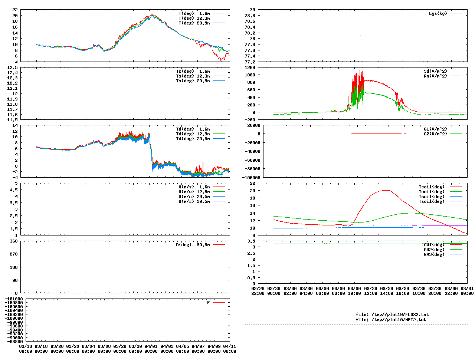475x356 pixels.
Task: Pick the 'Td(deg) 1.6m' legend label
Action: [x=193, y=129]
